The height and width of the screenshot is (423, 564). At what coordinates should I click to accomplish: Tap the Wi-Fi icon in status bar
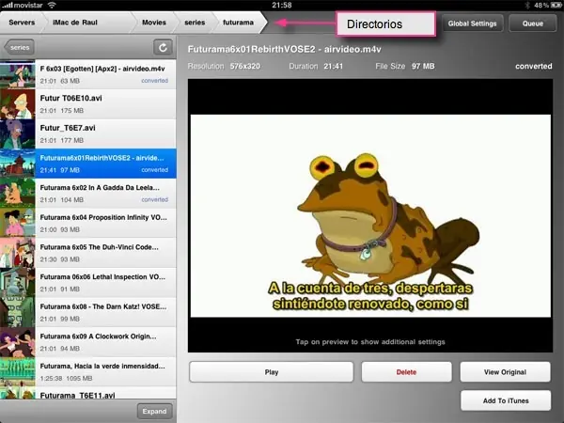tap(52, 5)
